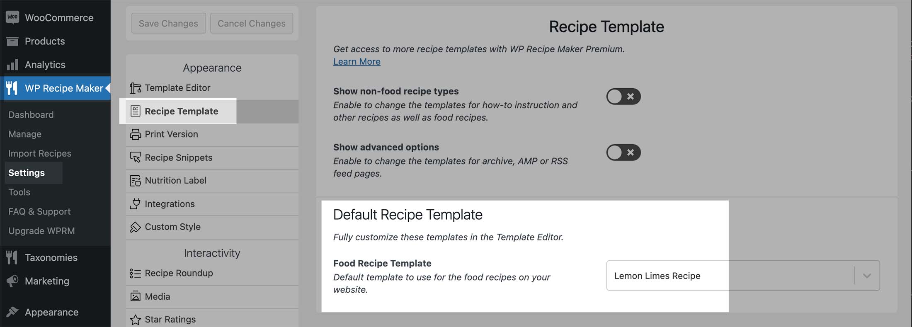Click the Learn More link

357,61
